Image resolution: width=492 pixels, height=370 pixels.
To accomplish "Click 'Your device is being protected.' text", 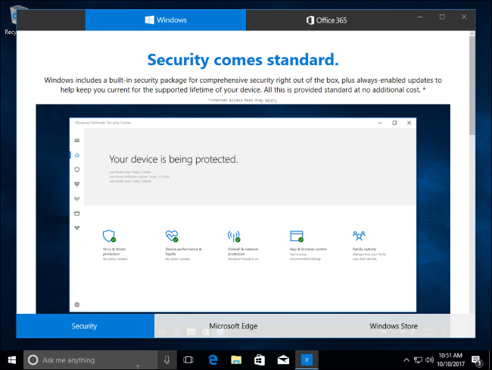I will [x=173, y=159].
